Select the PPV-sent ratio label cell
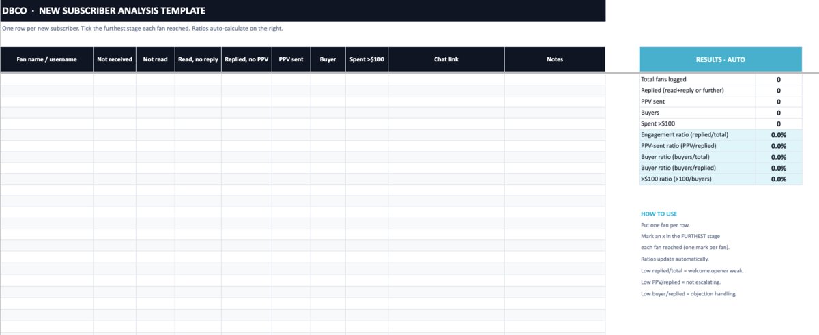The width and height of the screenshot is (819, 335). tap(698, 146)
